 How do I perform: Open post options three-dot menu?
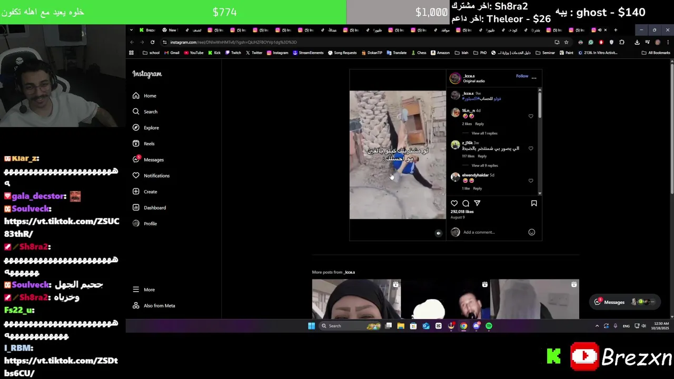click(x=534, y=78)
